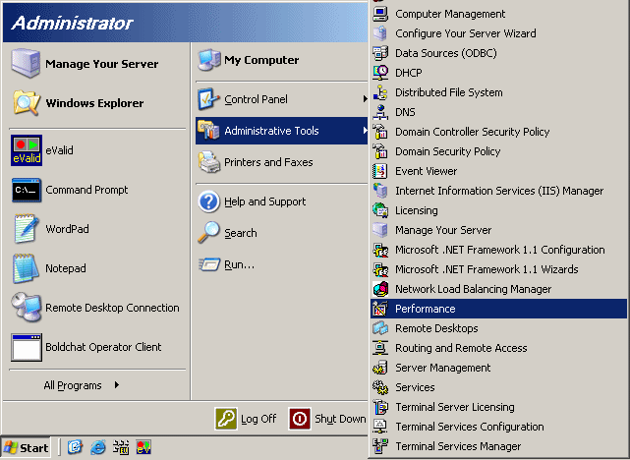The height and width of the screenshot is (460, 630).
Task: Click the Boldchat Operator Client icon
Action: point(27,347)
